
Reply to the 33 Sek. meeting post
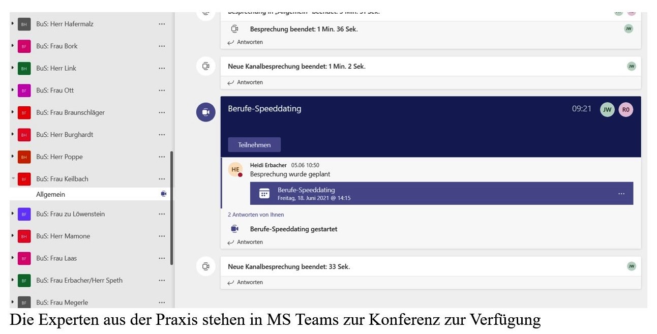click(x=246, y=282)
